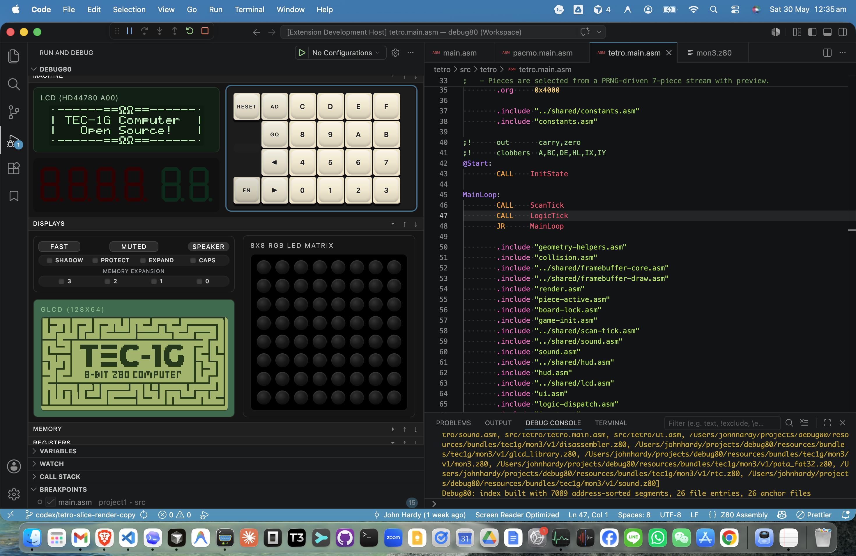
Task: Open the Accounts menu icon
Action: click(14, 466)
